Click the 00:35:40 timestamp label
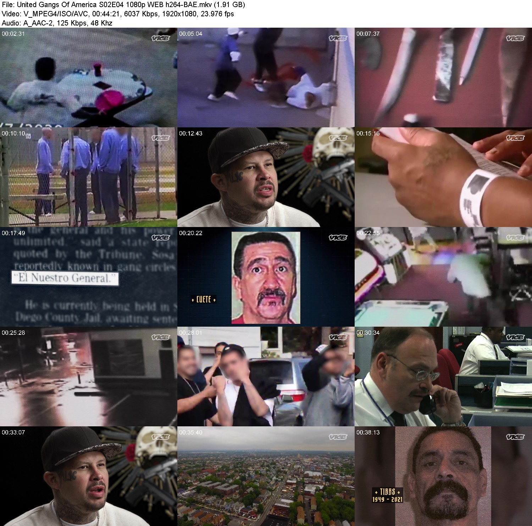The height and width of the screenshot is (526, 532). point(190,432)
